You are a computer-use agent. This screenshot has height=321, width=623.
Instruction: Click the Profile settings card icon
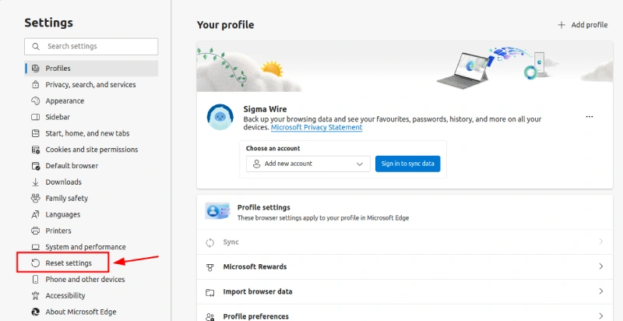(217, 211)
